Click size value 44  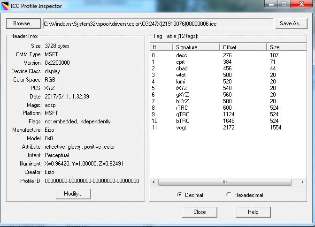click(x=273, y=68)
